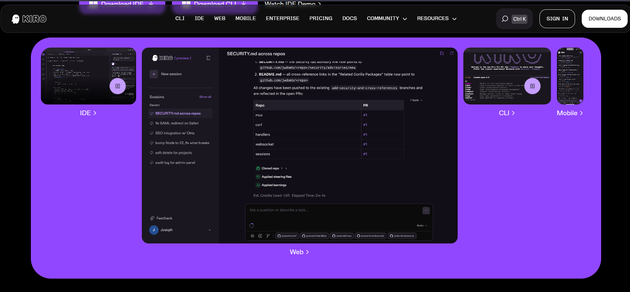Click the globe icon below the prompt box
This screenshot has width=630, height=292.
252,236
